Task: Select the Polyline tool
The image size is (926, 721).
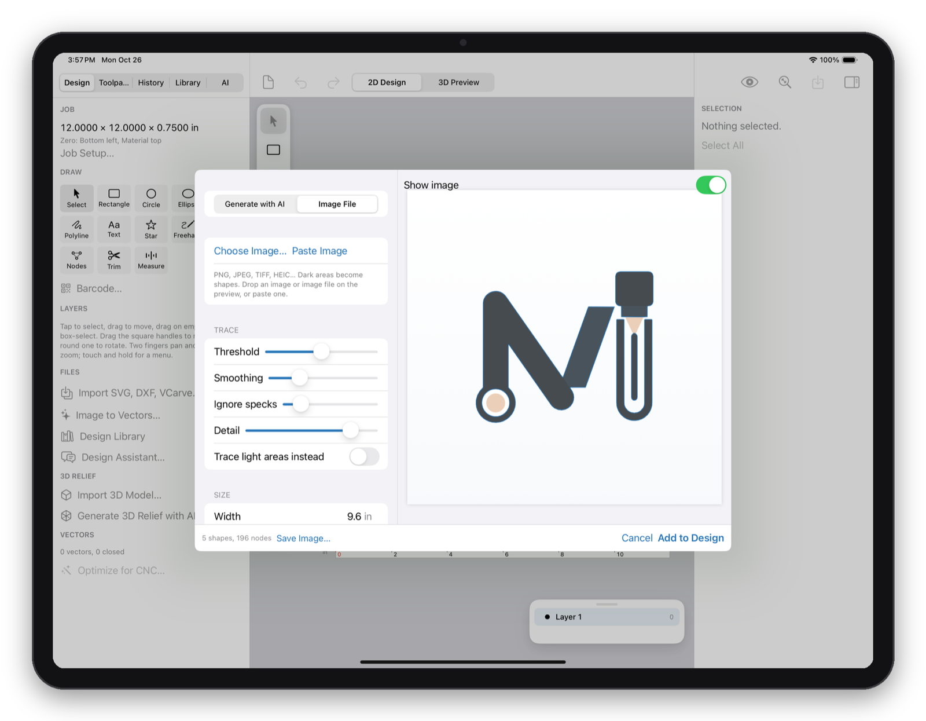Action: click(x=76, y=229)
